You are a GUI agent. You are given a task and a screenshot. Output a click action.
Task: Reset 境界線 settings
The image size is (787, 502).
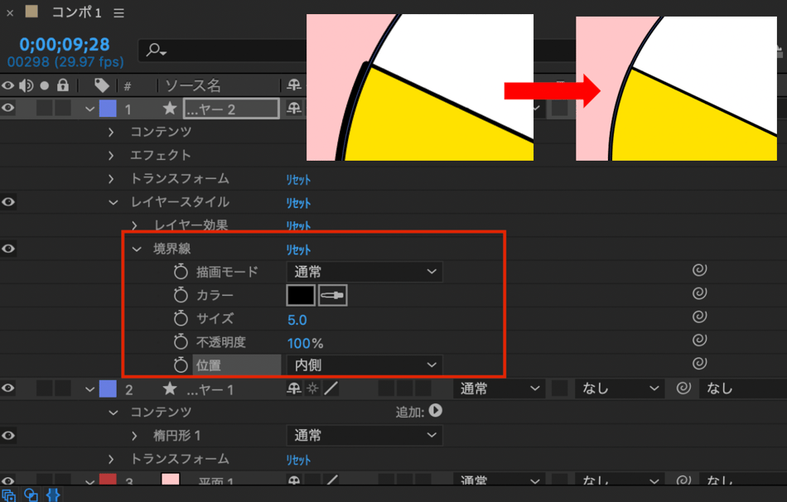tap(298, 249)
